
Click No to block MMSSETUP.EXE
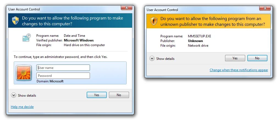pyautogui.click(x=257, y=58)
